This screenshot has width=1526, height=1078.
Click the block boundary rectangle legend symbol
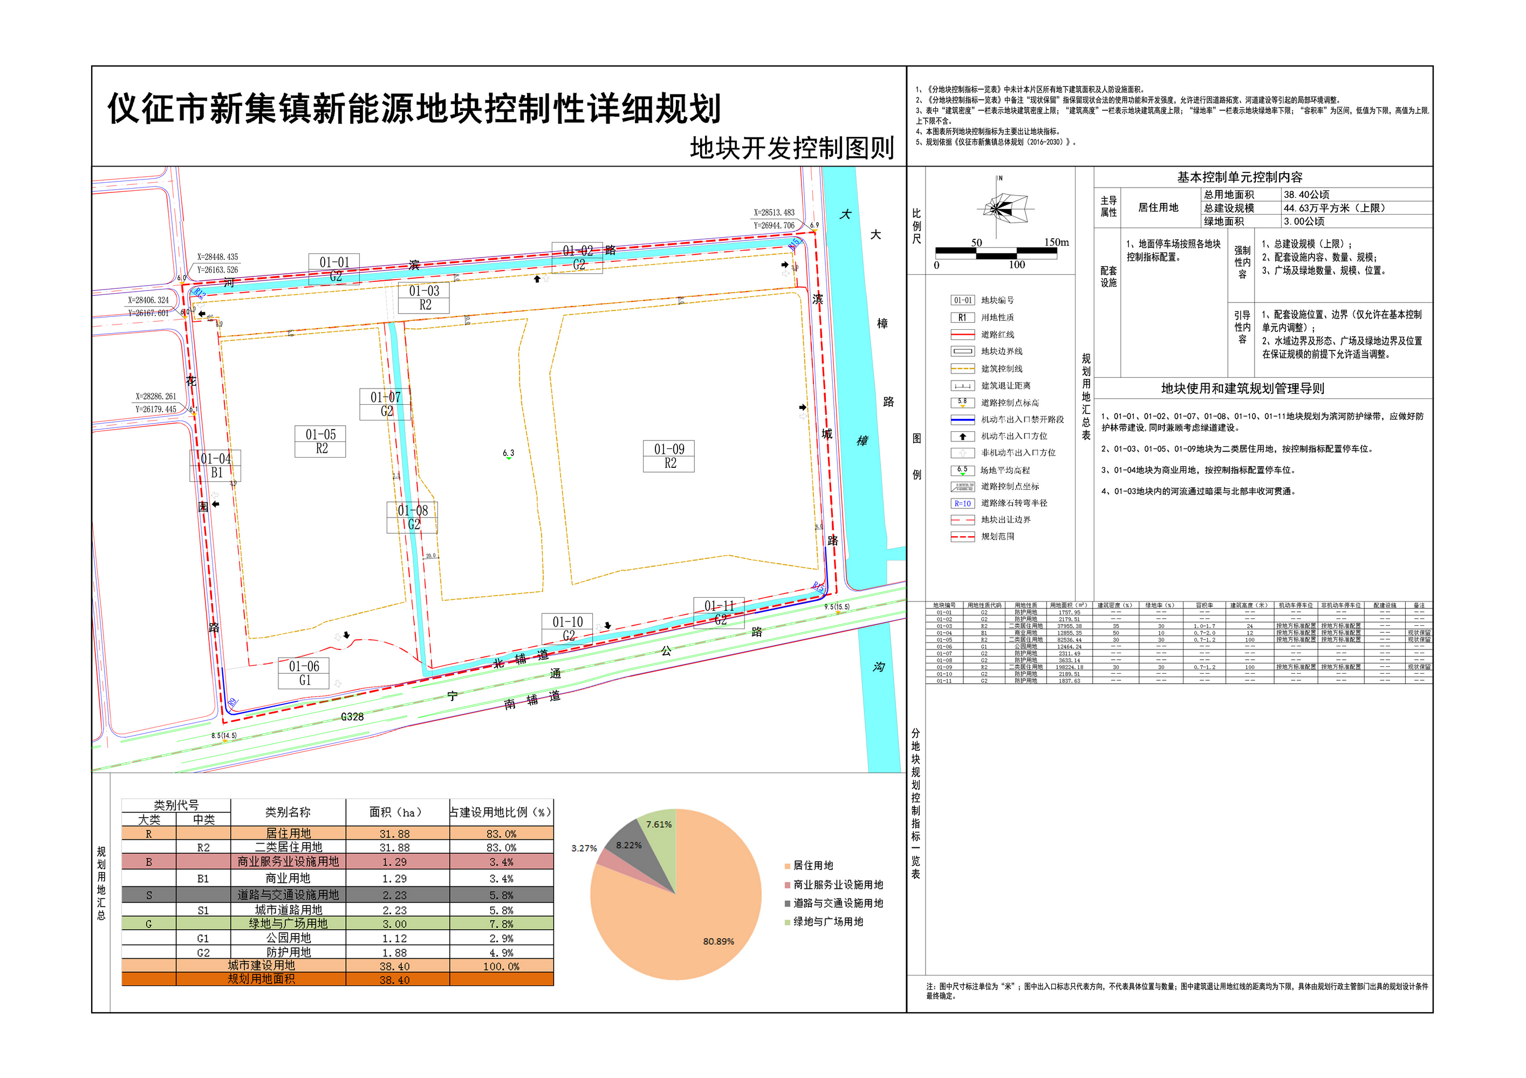pos(962,351)
